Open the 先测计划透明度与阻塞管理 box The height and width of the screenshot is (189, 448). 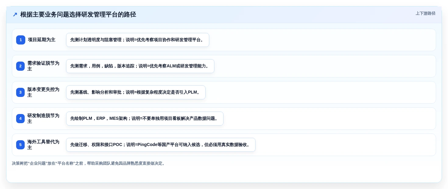[x=138, y=40]
